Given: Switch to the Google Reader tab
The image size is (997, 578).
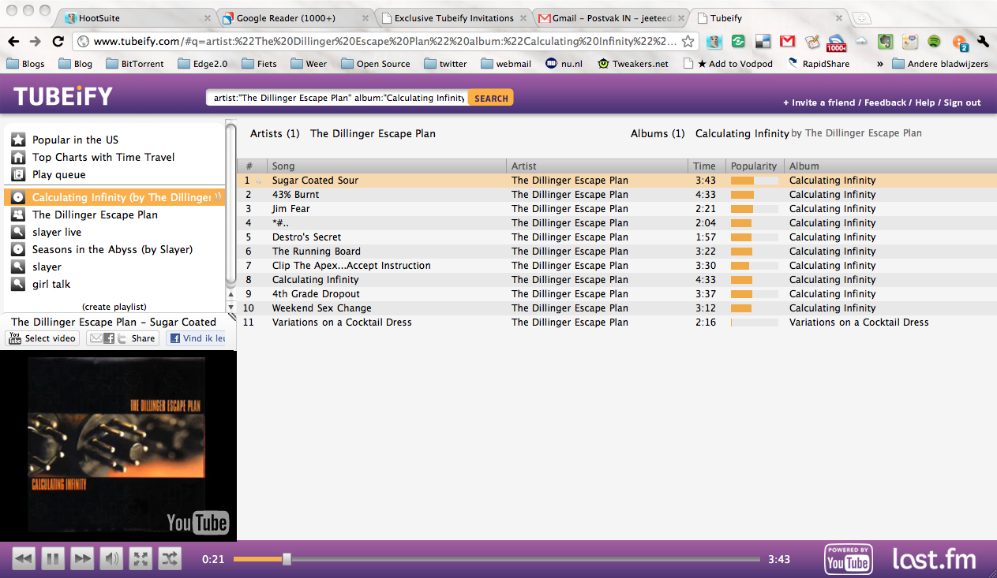Looking at the screenshot, I should click(294, 17).
